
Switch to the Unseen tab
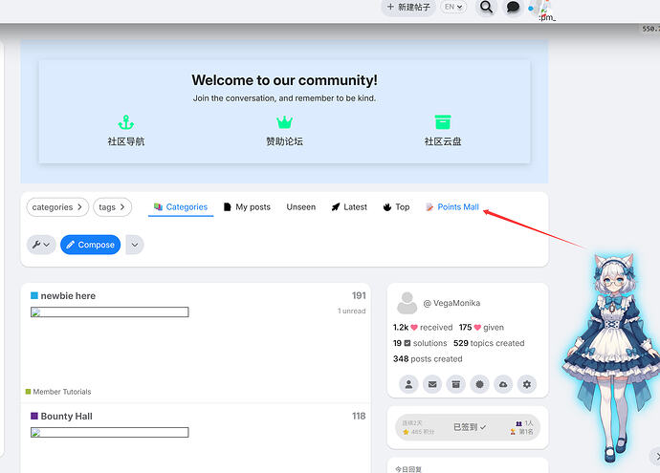301,206
